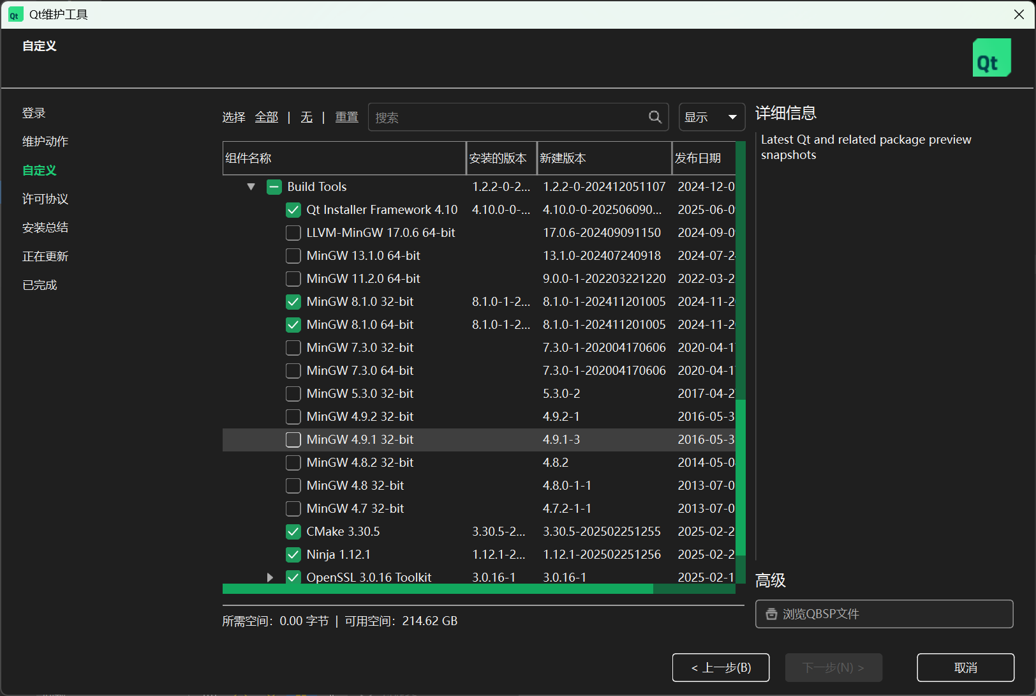Click the green progress bar below the list
The height and width of the screenshot is (696, 1036).
438,588
